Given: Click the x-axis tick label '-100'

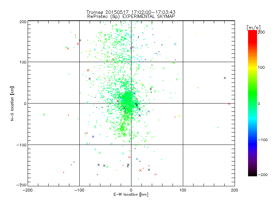Looking at the screenshot, I should click(x=79, y=190).
